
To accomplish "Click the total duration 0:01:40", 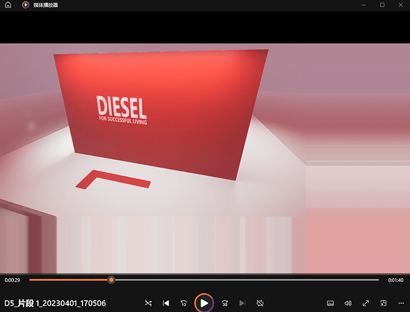I will point(396,280).
